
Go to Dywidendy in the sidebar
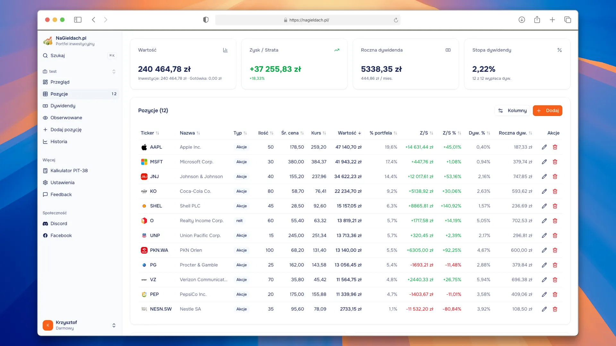coord(63,106)
